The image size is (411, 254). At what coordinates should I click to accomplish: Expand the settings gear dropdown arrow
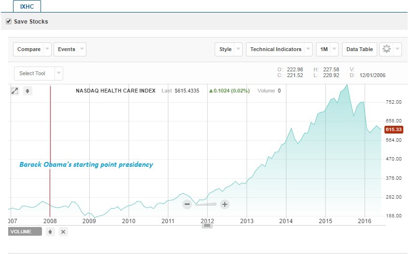click(397, 49)
